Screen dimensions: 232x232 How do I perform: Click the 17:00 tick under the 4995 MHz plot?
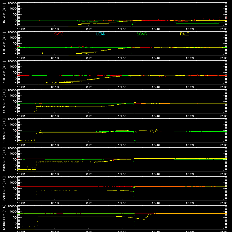223,174
